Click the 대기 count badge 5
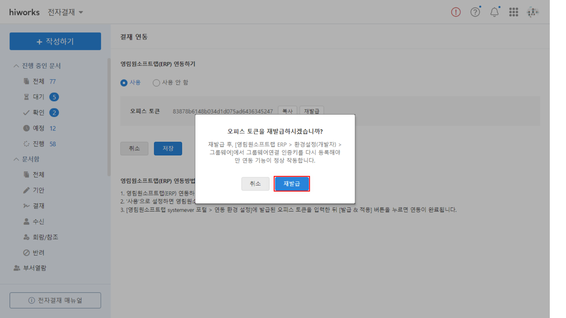Screen dimensions: 566x318 pos(54,97)
